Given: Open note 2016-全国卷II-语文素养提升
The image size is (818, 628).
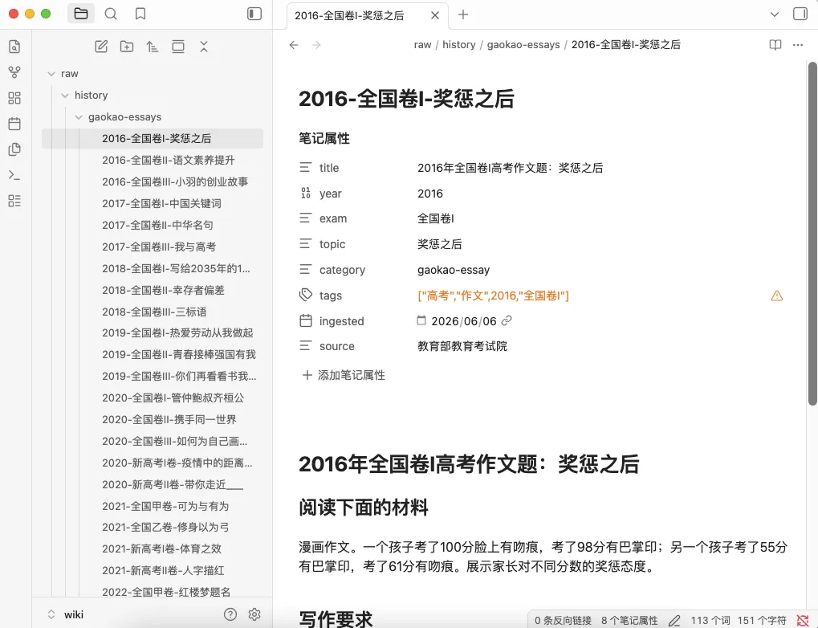Looking at the screenshot, I should 169,161.
